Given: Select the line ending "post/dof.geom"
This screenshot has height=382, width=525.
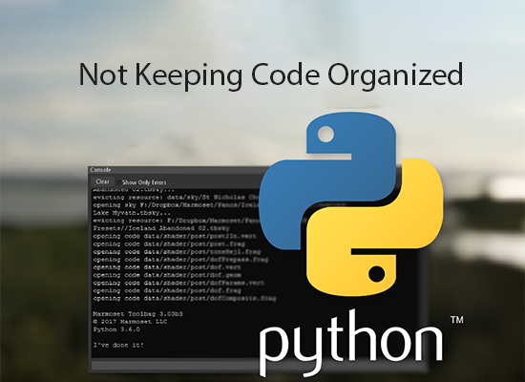Looking at the screenshot, I should (167, 275).
